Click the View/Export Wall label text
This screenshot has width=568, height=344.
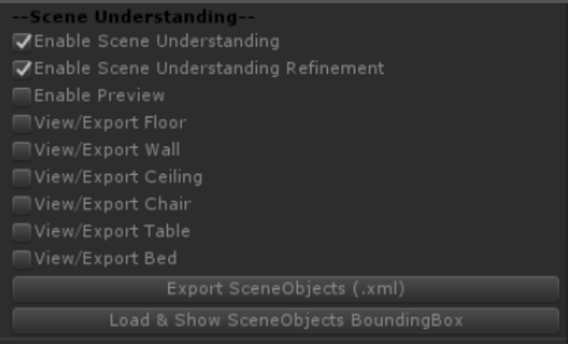point(107,150)
